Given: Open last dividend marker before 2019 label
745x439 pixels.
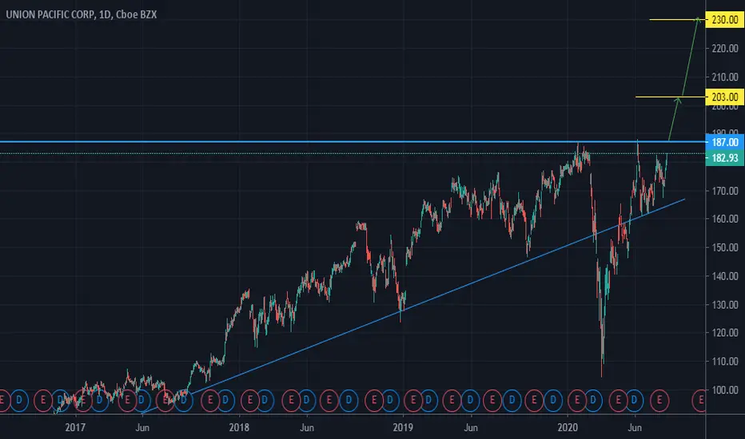Looking at the screenshot, I should coord(389,401).
